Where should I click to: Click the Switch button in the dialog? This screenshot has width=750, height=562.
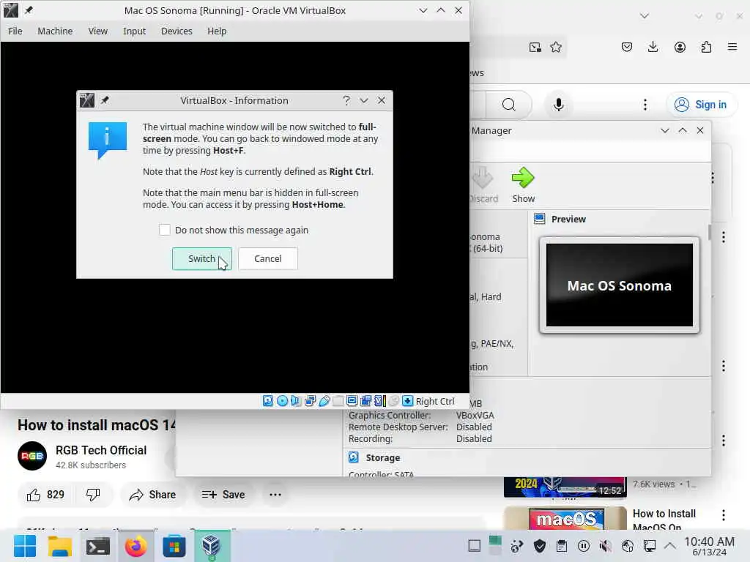202,258
